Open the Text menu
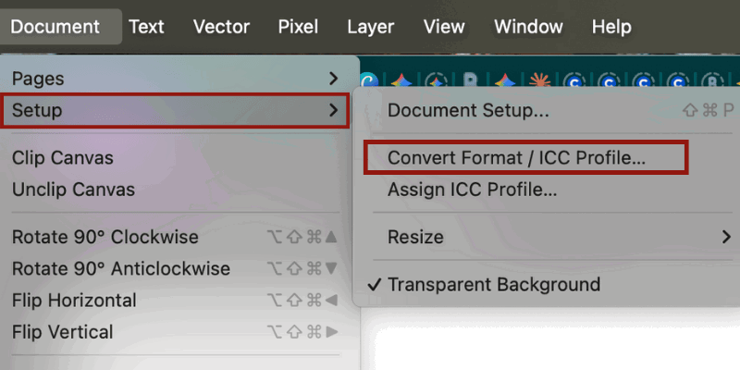This screenshot has width=740, height=370. (146, 27)
